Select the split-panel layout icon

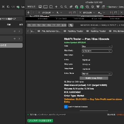(46, 7)
